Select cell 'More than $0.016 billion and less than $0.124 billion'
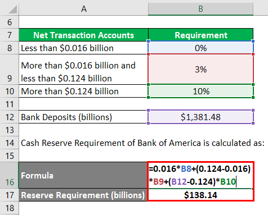Viewport: 268px width, 215px height. 84,70
